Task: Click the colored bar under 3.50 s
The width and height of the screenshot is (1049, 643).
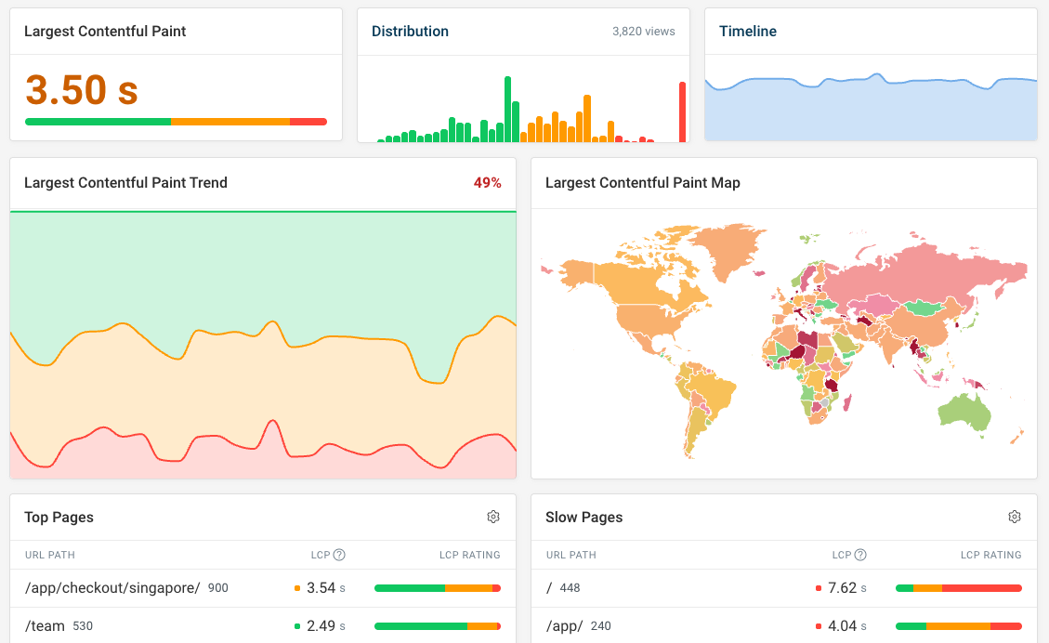Action: 177,122
